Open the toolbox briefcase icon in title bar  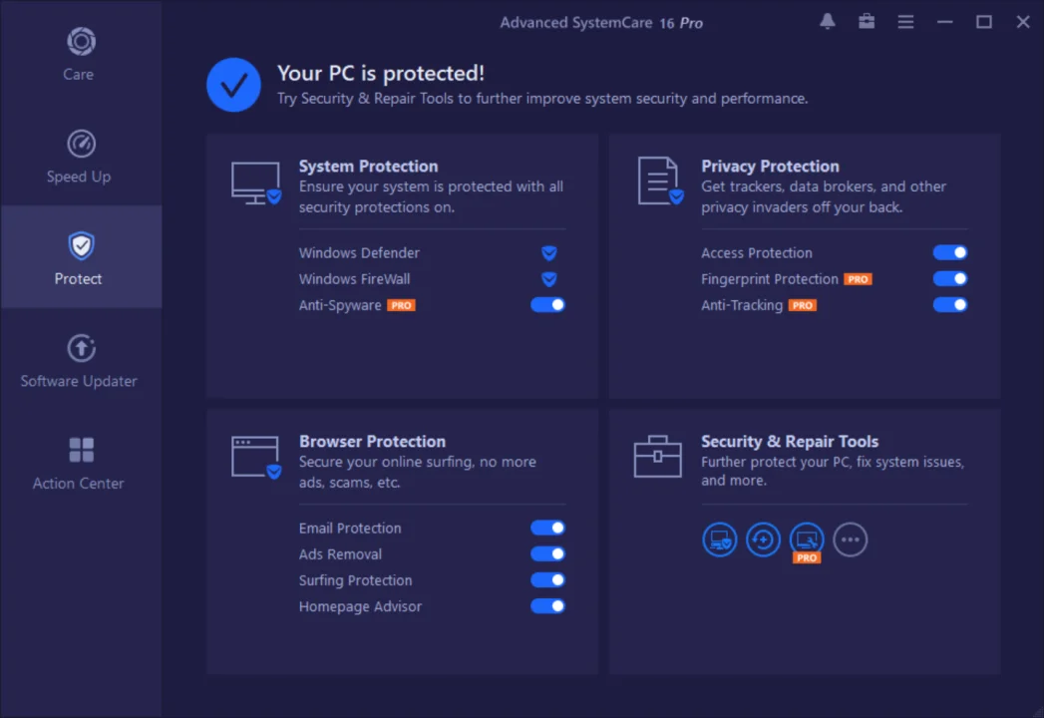[867, 21]
